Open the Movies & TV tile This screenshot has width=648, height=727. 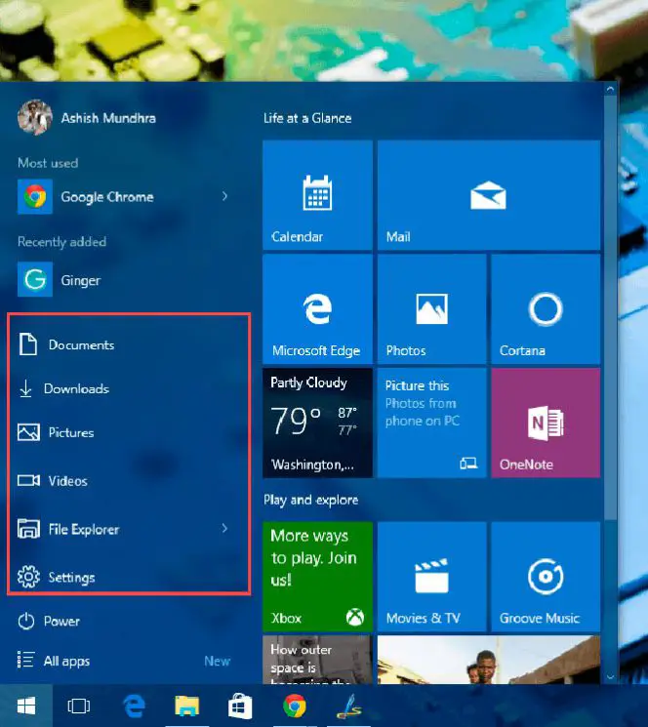[431, 577]
